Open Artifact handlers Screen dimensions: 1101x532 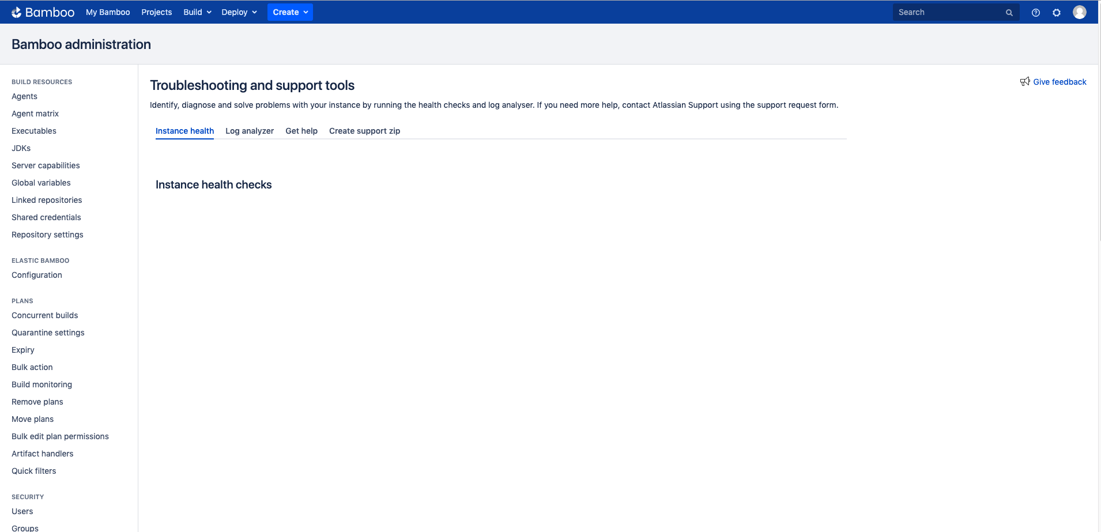pos(43,454)
